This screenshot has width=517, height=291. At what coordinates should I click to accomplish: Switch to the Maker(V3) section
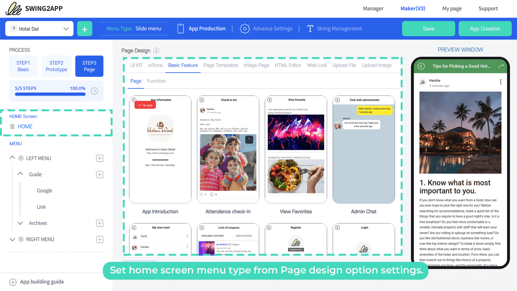(x=413, y=8)
